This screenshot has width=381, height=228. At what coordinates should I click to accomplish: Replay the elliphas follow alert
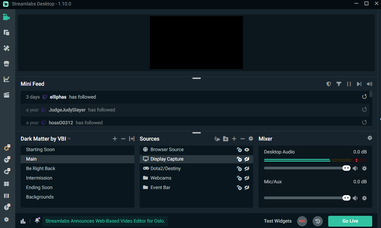364,97
